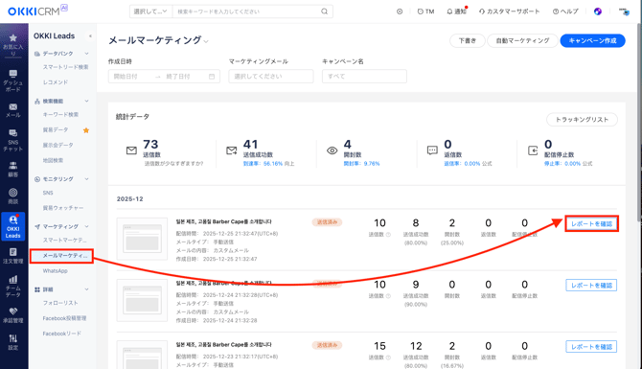Select the OKKI Leads rail icon
The image size is (642, 369).
coord(13,226)
